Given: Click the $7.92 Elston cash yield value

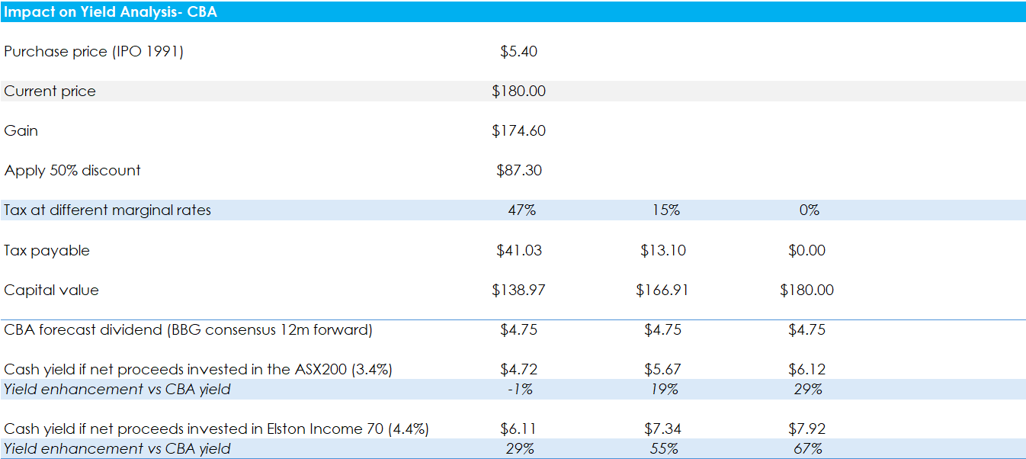Looking at the screenshot, I should click(x=807, y=429).
